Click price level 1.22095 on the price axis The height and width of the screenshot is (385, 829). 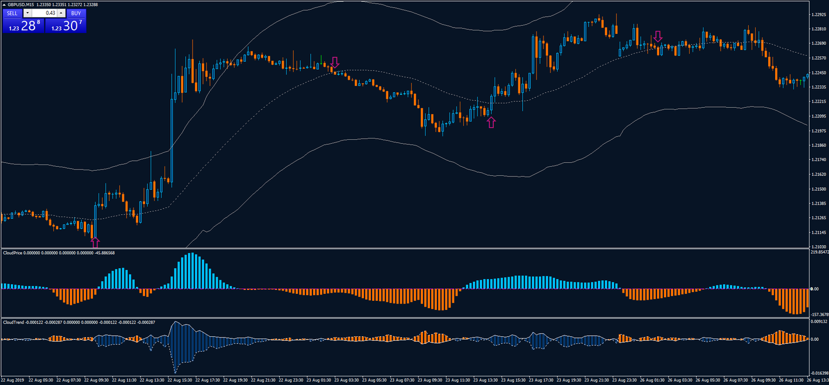[819, 116]
